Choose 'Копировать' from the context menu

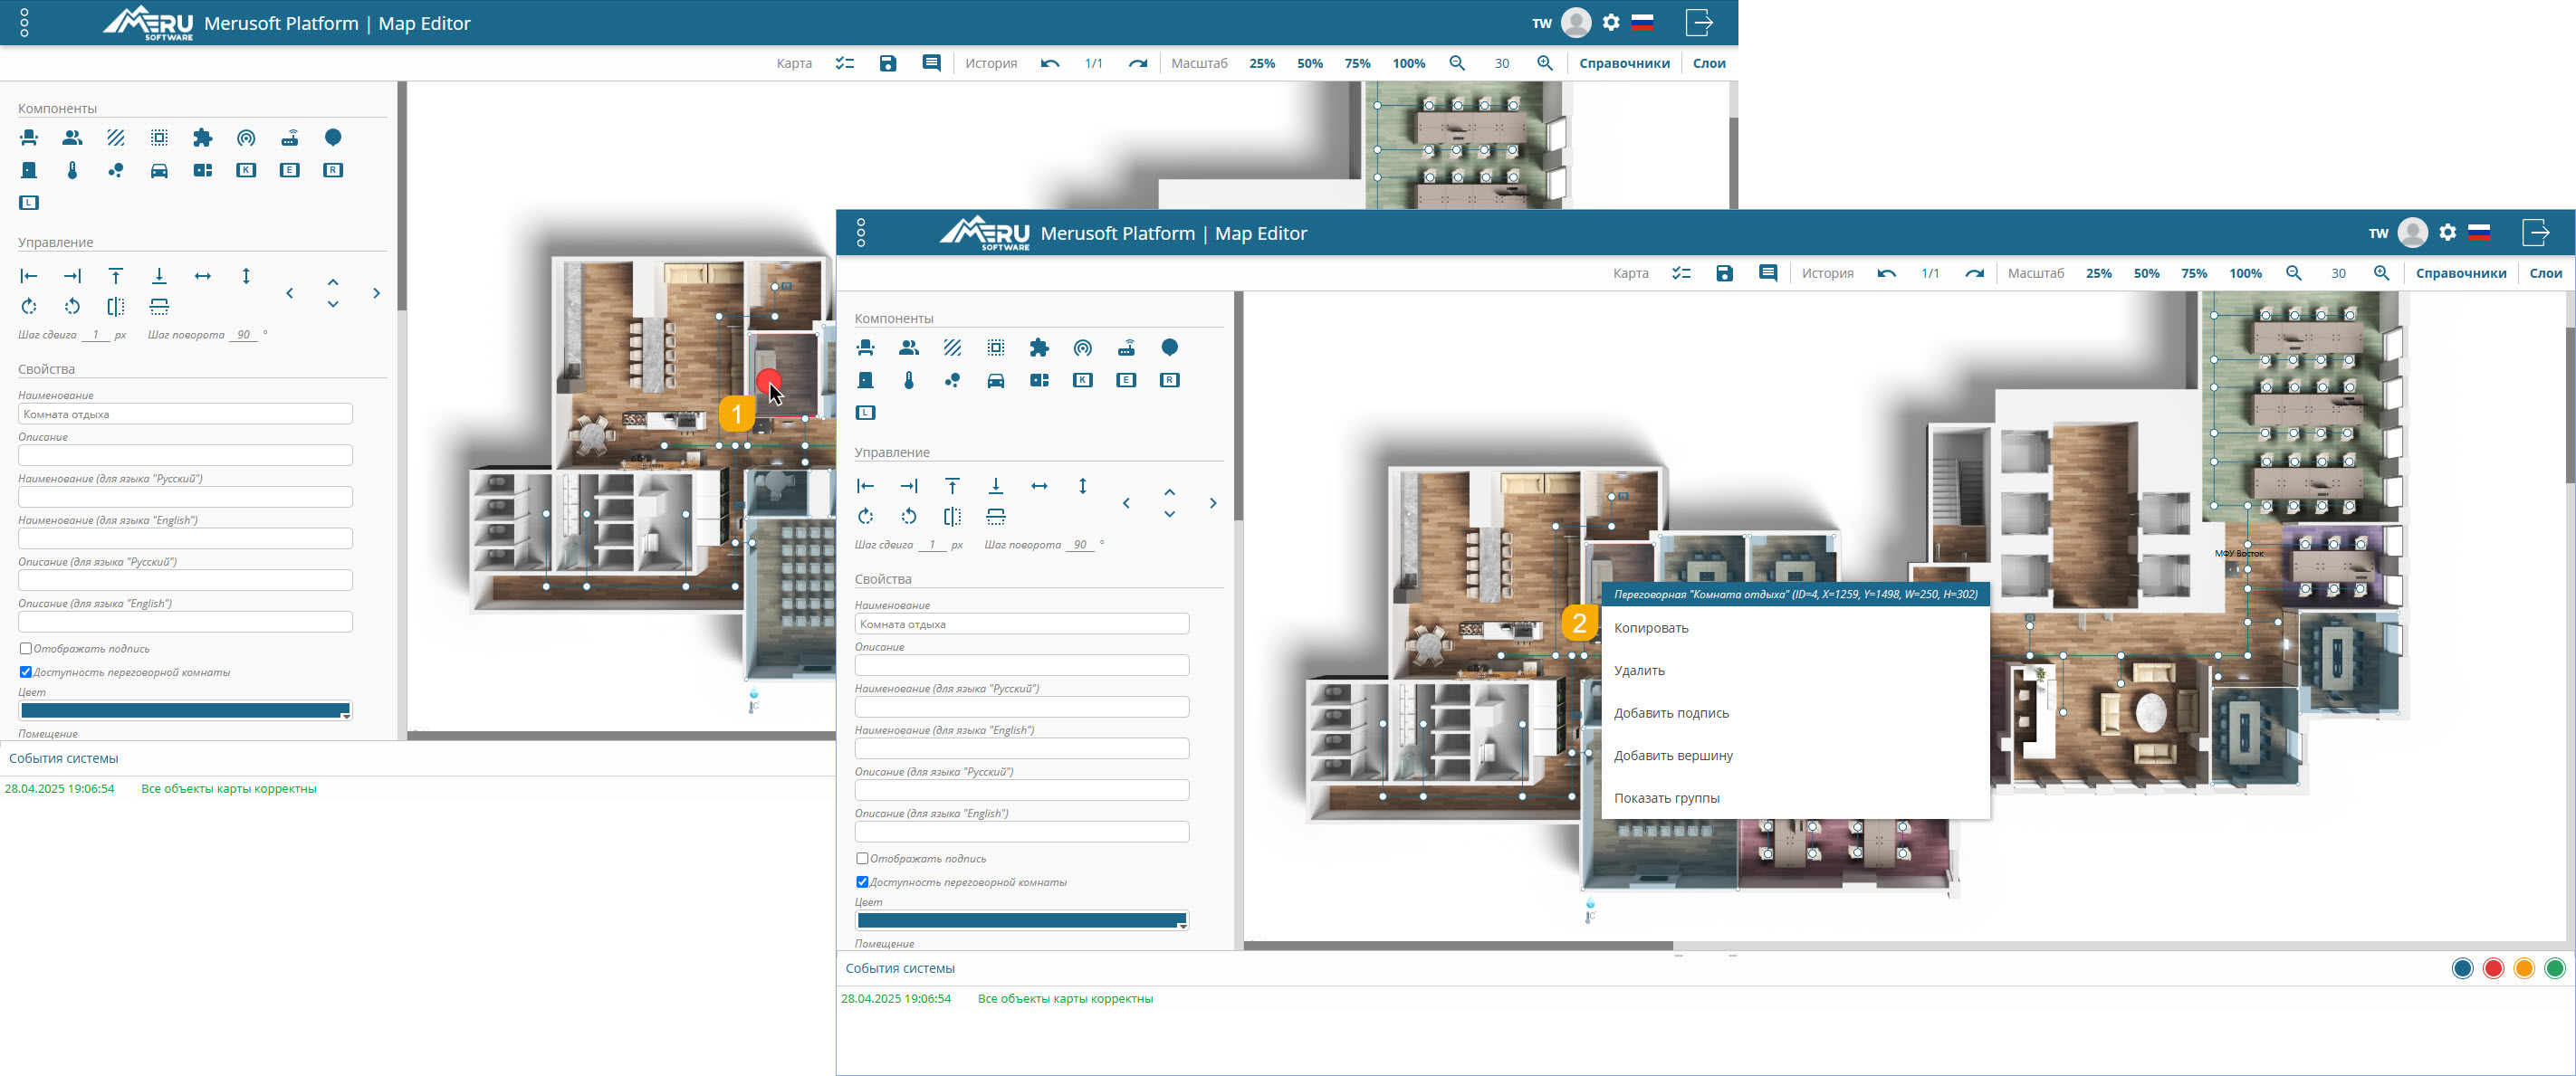click(x=1651, y=628)
